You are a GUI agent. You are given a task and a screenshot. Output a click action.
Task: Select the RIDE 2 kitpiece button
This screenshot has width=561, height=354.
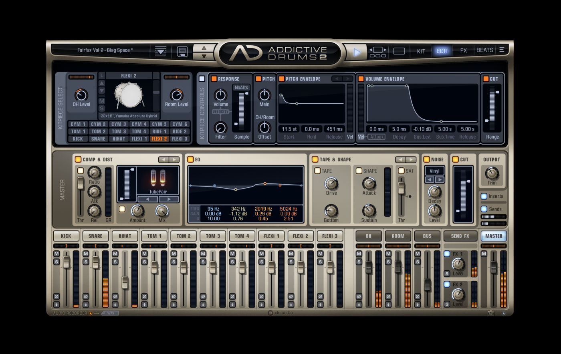point(180,131)
